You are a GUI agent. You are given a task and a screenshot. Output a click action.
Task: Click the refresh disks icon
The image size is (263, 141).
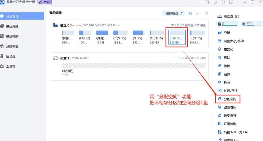pos(206,13)
